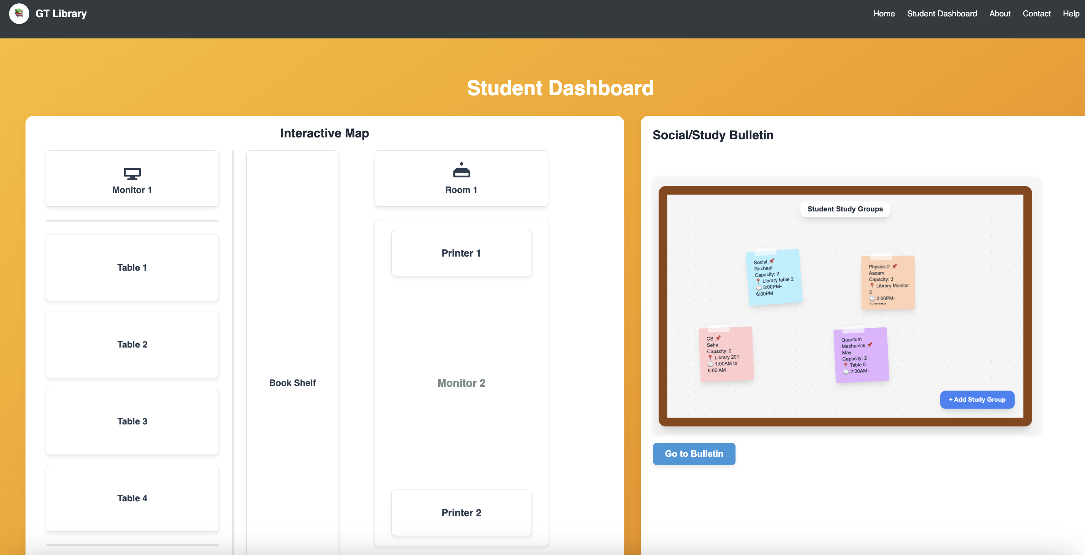The height and width of the screenshot is (555, 1085).
Task: Select Table 2 on the map
Action: [132, 344]
